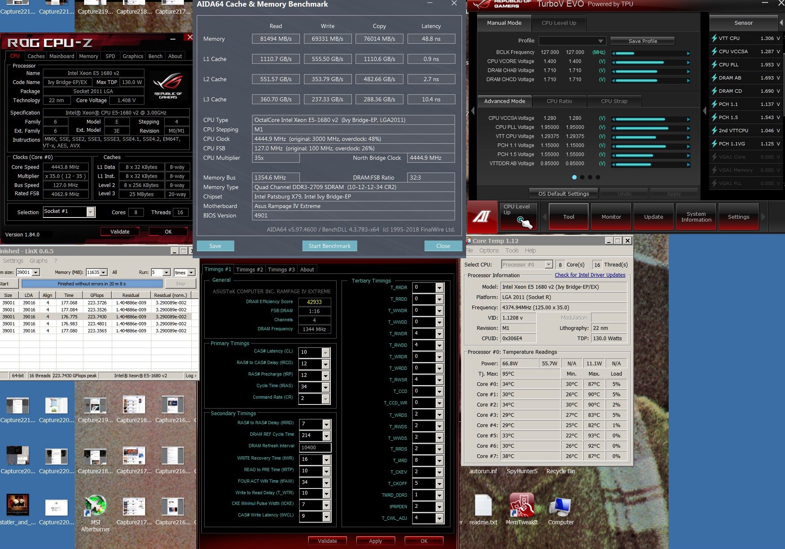Open the Graphs menu in LinX

[38, 261]
